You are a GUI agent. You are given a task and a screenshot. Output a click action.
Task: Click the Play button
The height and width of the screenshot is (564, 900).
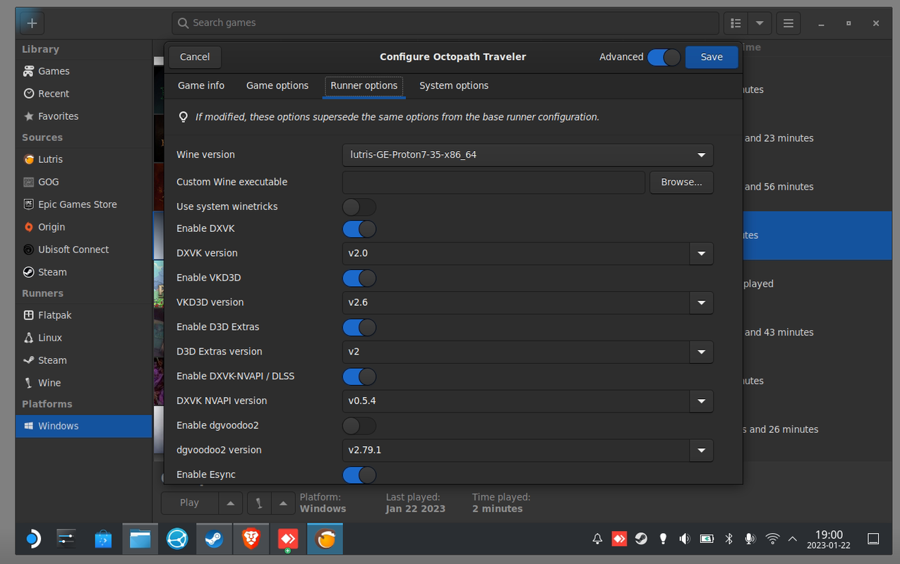click(x=189, y=503)
